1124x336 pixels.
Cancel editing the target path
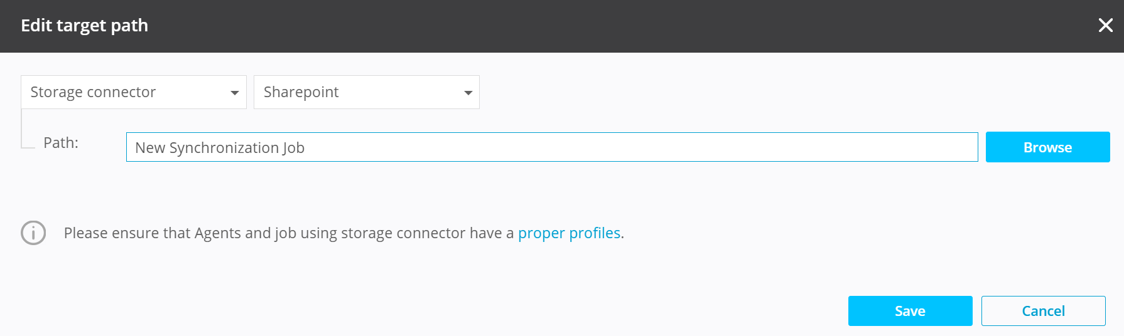coord(1043,311)
